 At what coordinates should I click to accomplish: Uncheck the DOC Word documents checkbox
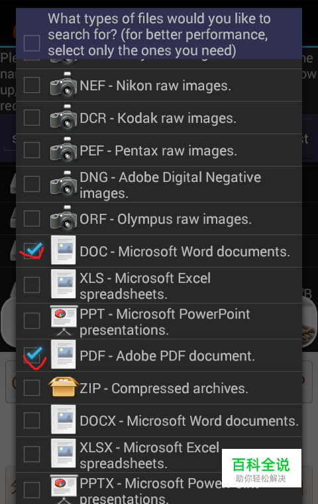[32, 251]
